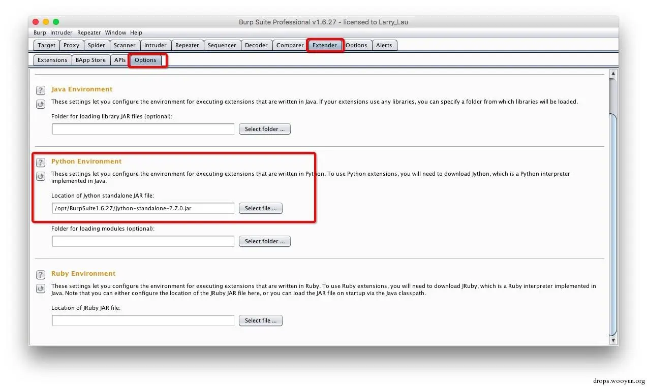Open the main Options tab next to Extender

(356, 45)
